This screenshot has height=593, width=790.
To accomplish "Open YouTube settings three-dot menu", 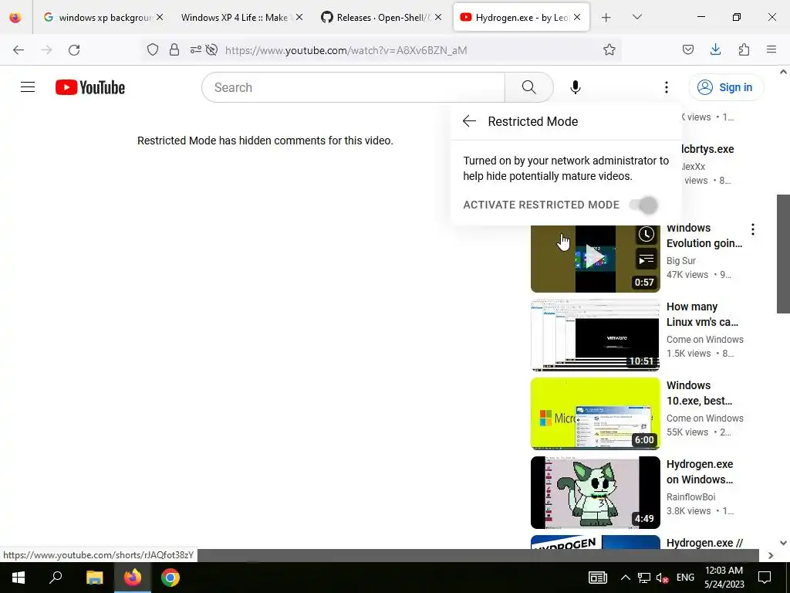I will pos(666,87).
